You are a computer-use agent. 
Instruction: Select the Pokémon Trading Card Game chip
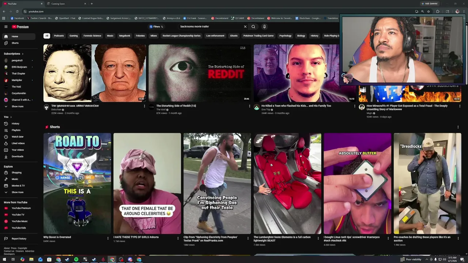pyautogui.click(x=258, y=36)
